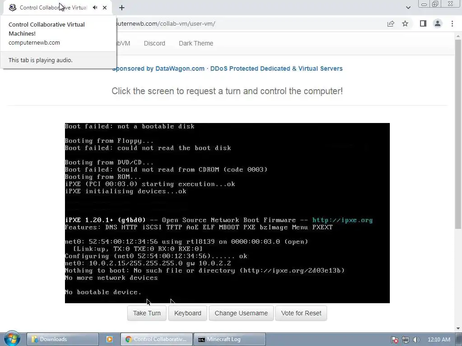
Task: Click the Control Collaborative tab favicon
Action: coord(12,8)
